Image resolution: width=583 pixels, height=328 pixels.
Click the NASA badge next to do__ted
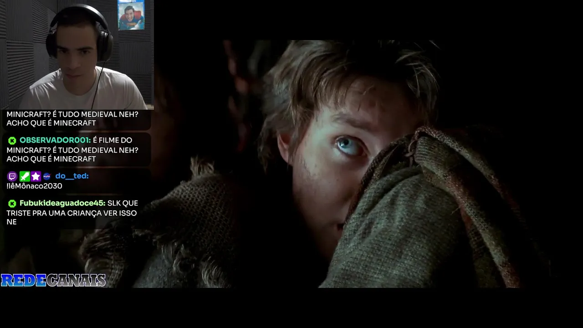click(x=46, y=176)
